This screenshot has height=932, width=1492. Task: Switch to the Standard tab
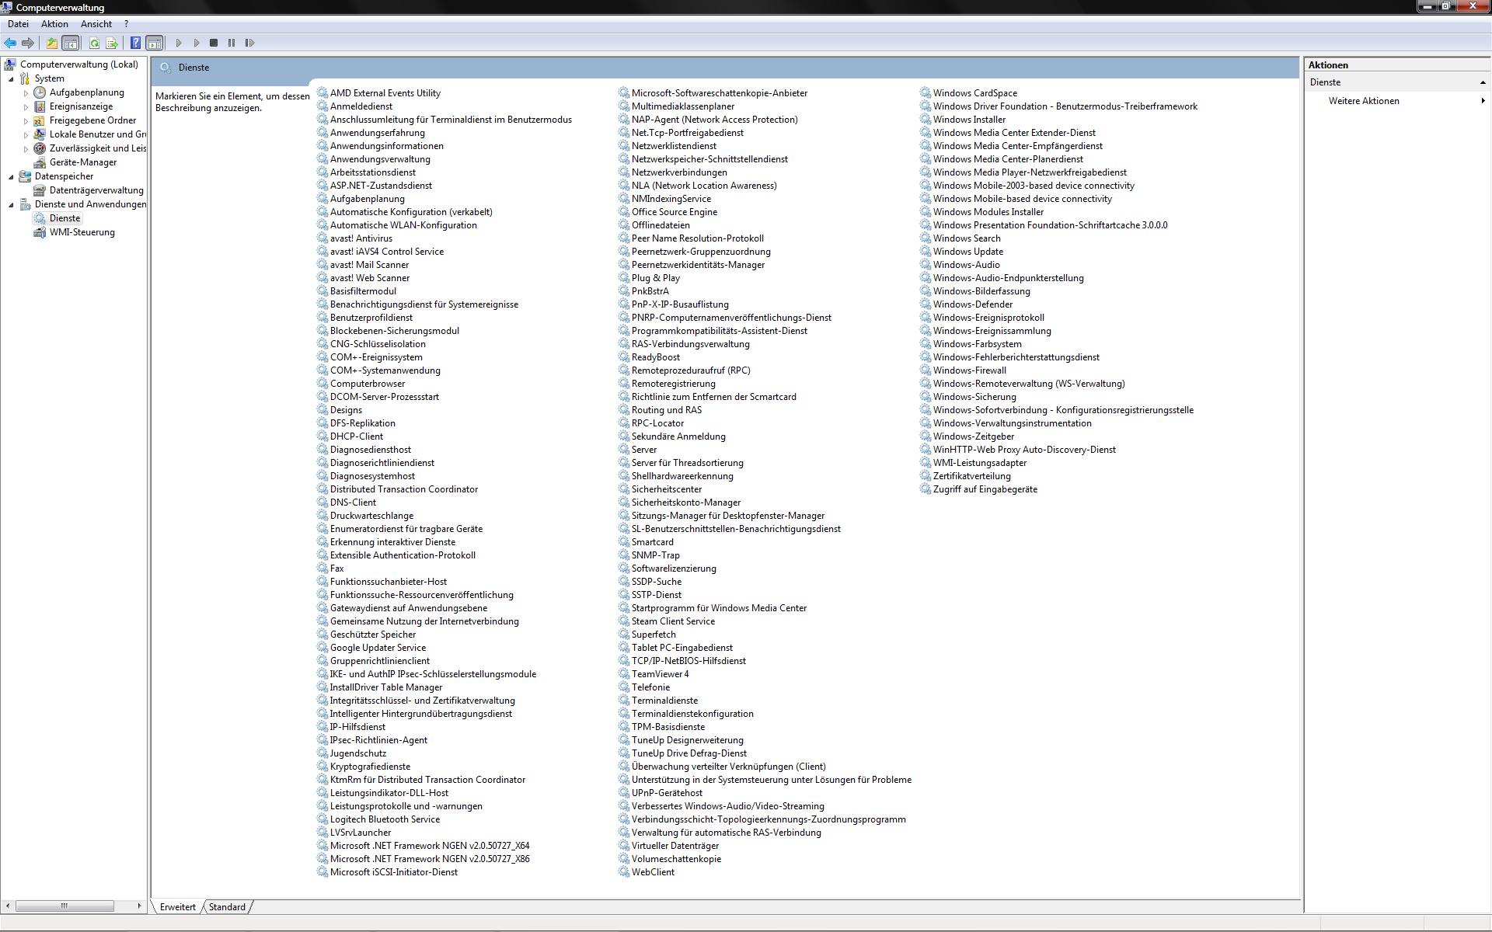tap(227, 907)
